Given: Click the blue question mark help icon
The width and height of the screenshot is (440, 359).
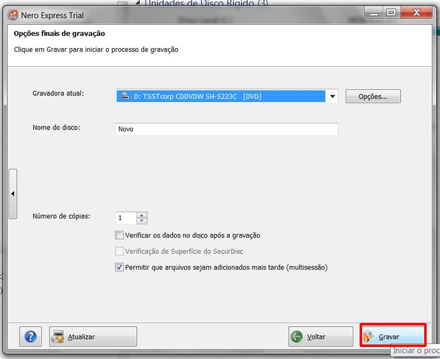Looking at the screenshot, I should (30, 337).
